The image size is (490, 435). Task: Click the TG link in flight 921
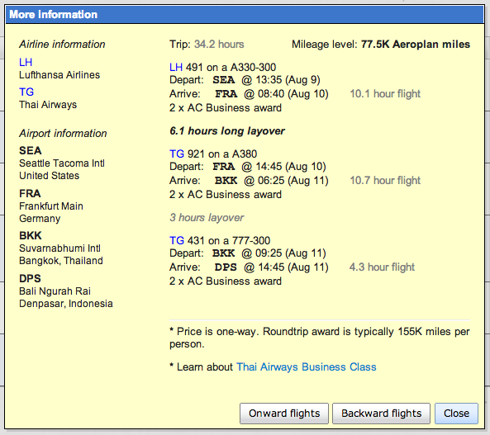177,154
